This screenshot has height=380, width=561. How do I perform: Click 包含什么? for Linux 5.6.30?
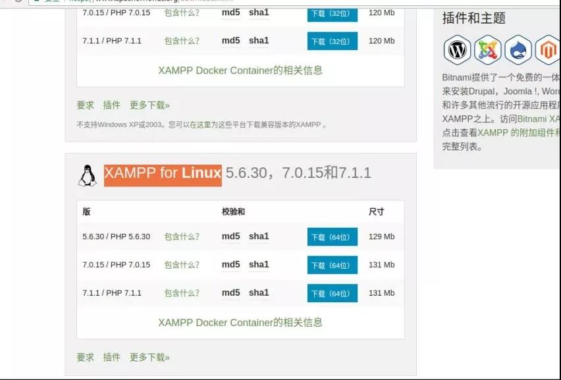tap(182, 236)
